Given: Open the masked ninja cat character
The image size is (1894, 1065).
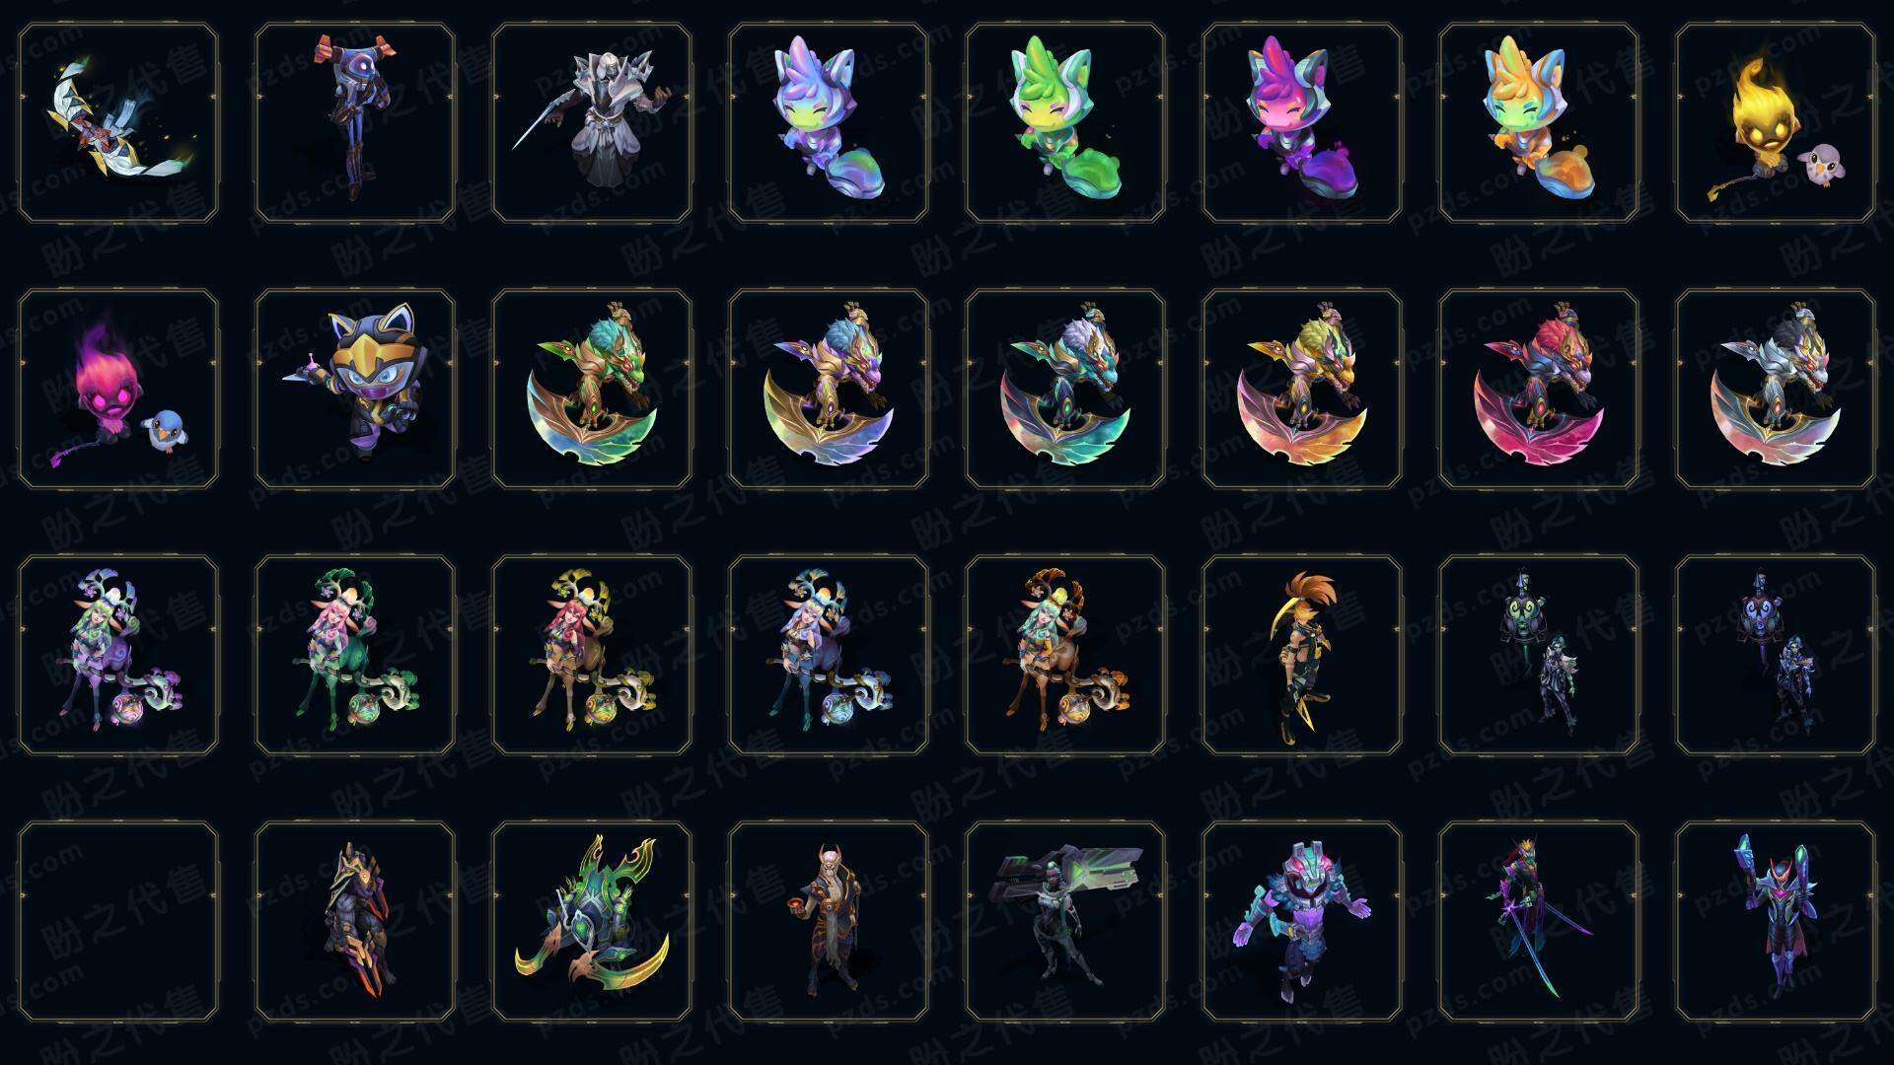Looking at the screenshot, I should click(x=355, y=389).
